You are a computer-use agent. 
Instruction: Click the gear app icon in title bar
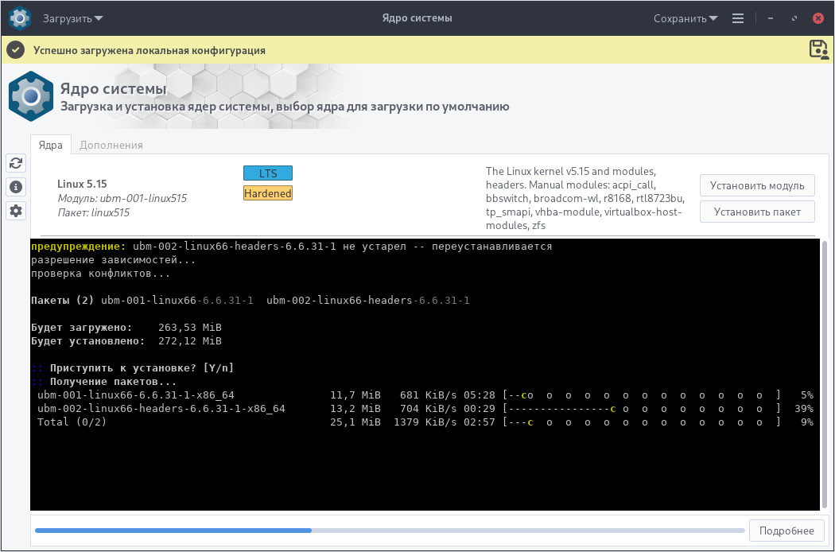[x=19, y=18]
